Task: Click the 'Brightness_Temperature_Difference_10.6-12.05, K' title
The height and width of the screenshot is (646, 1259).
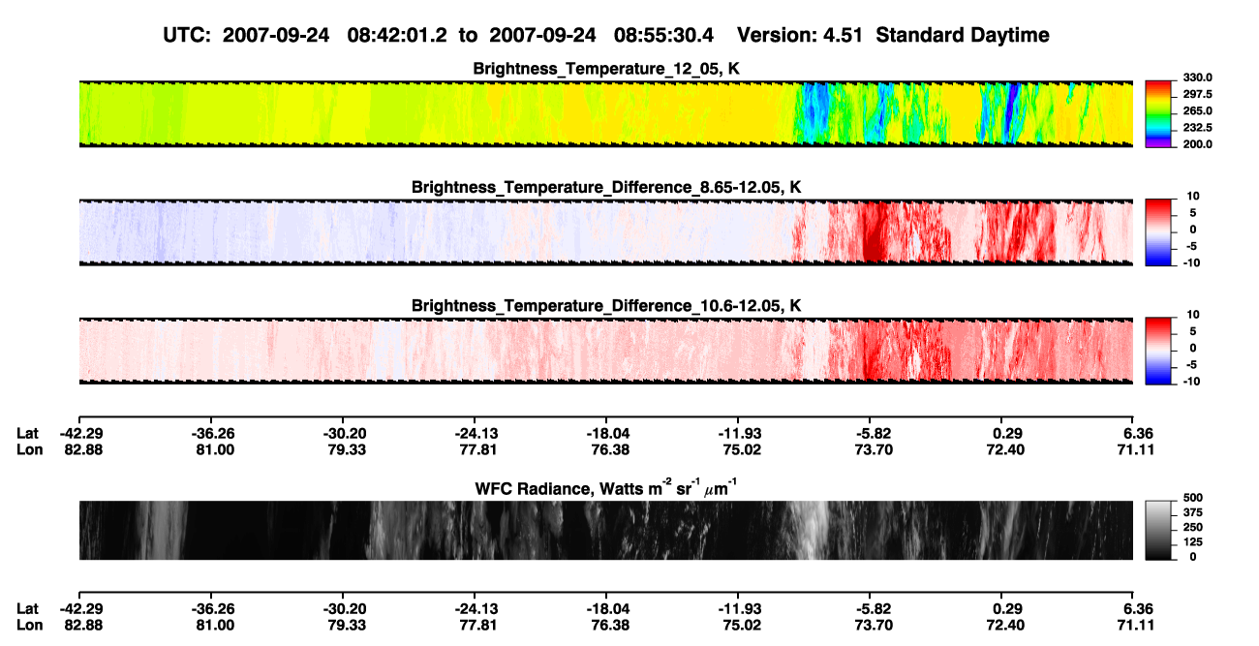Action: coord(606,305)
